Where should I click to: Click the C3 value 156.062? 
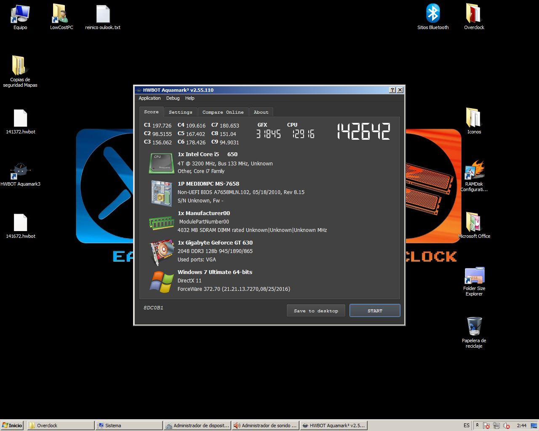pyautogui.click(x=162, y=143)
